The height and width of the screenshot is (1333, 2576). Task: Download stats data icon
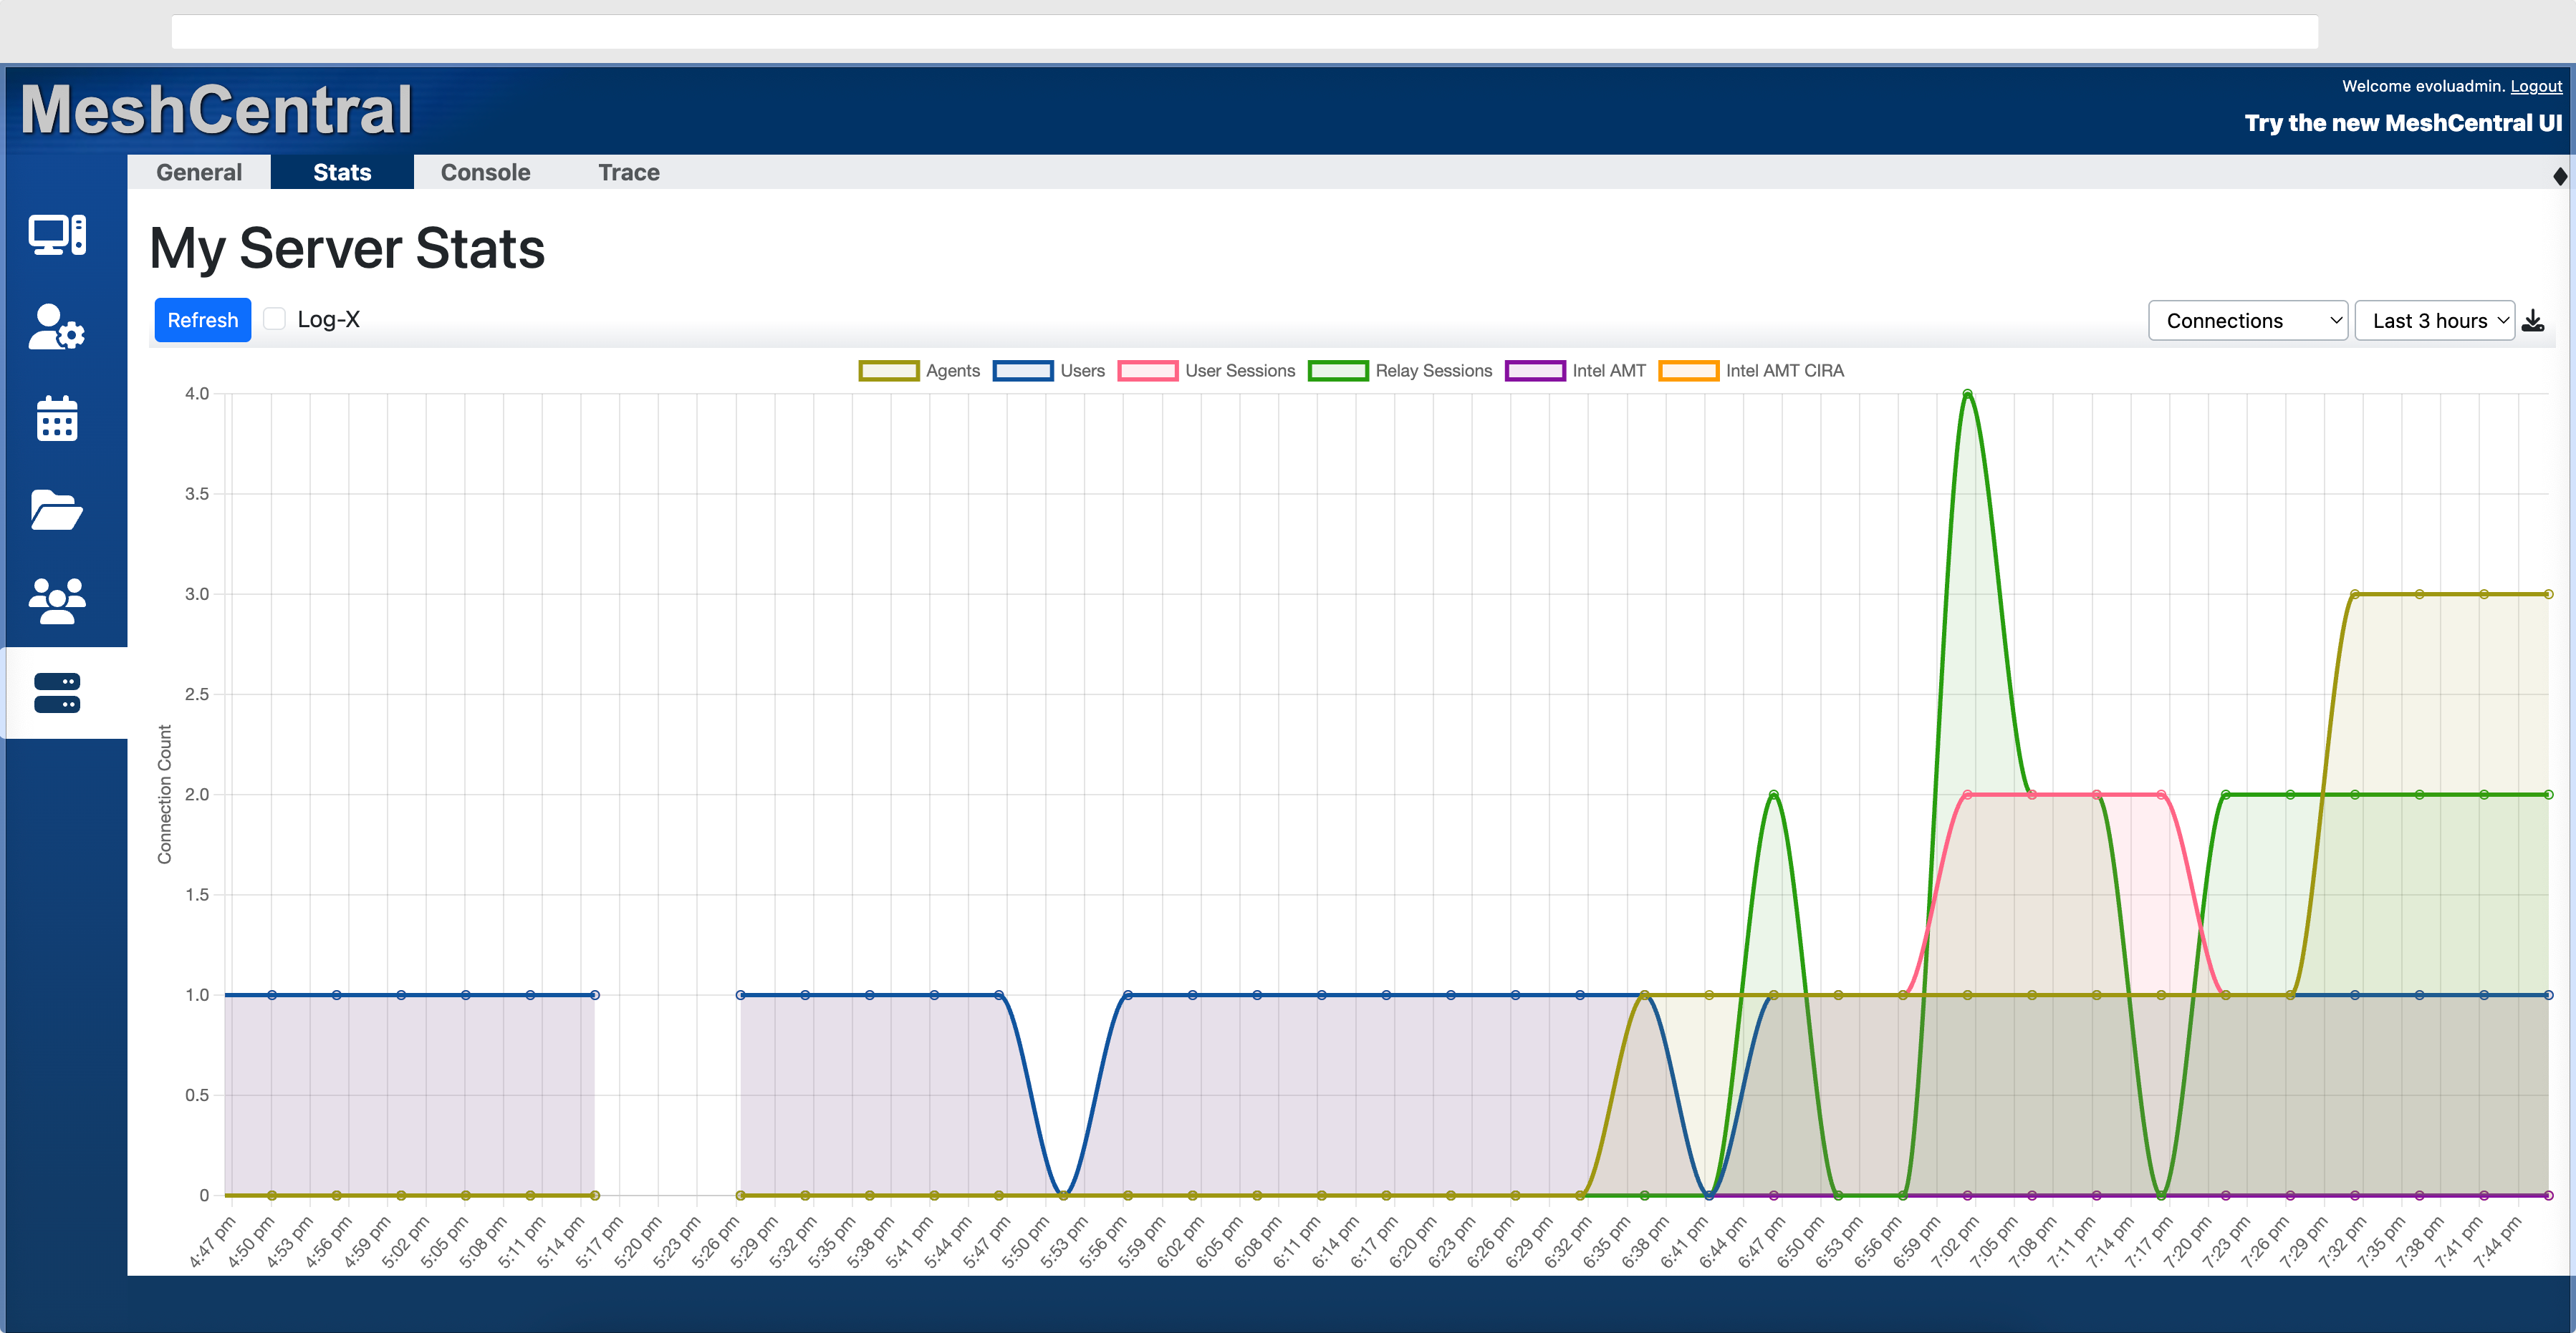tap(2533, 321)
